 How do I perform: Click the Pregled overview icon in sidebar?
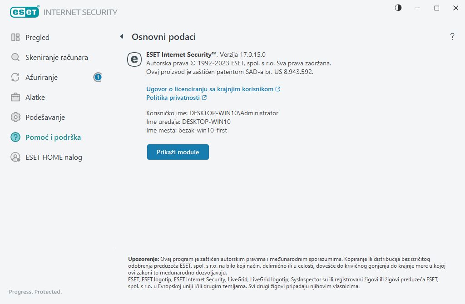[15, 38]
